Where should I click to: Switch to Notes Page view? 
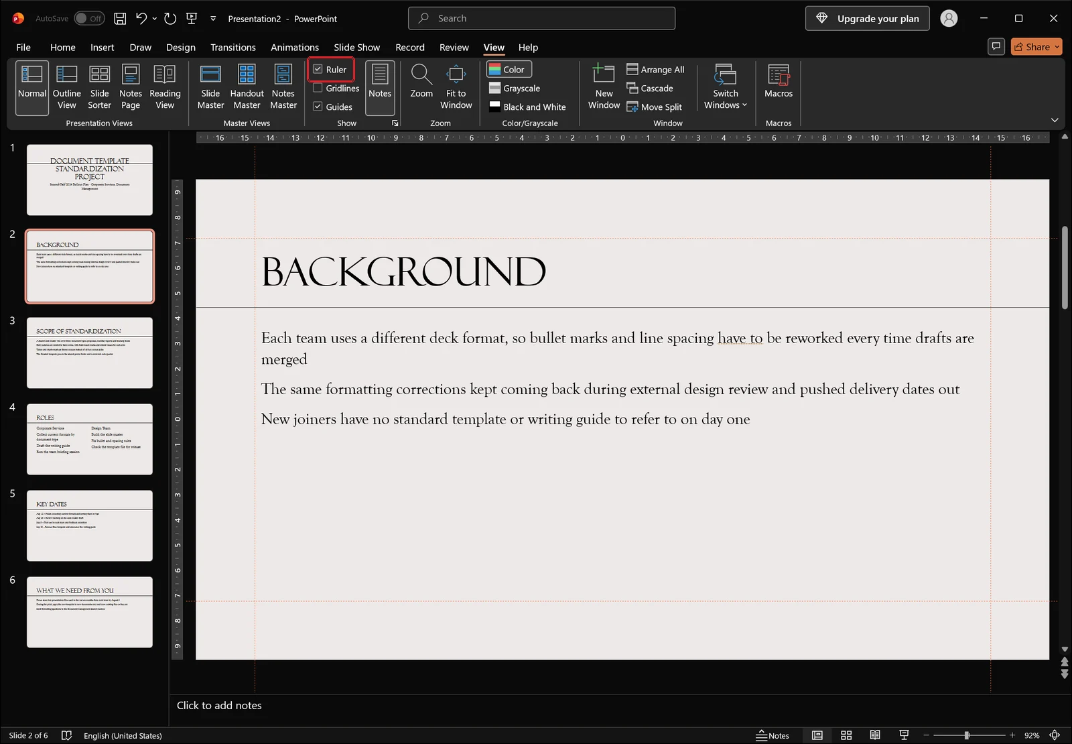point(131,87)
